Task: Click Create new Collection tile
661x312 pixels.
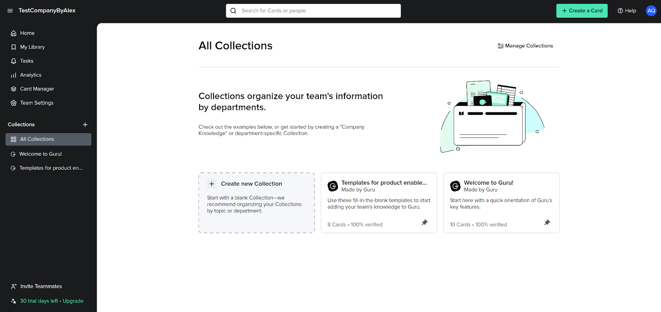Action: pyautogui.click(x=257, y=203)
